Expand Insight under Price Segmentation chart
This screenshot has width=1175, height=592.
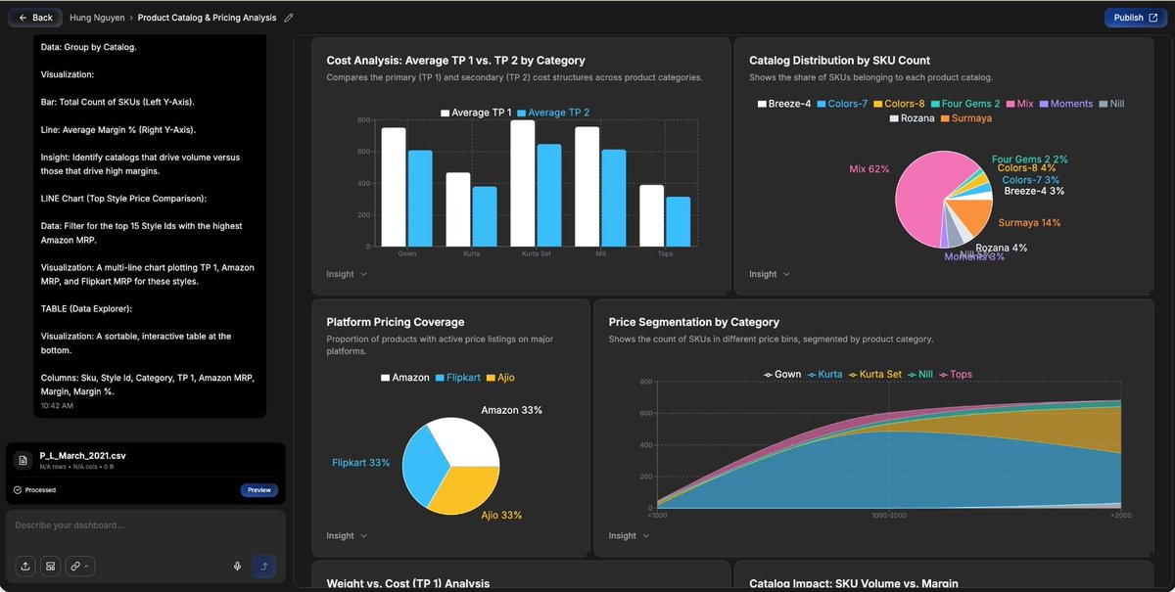tap(629, 535)
